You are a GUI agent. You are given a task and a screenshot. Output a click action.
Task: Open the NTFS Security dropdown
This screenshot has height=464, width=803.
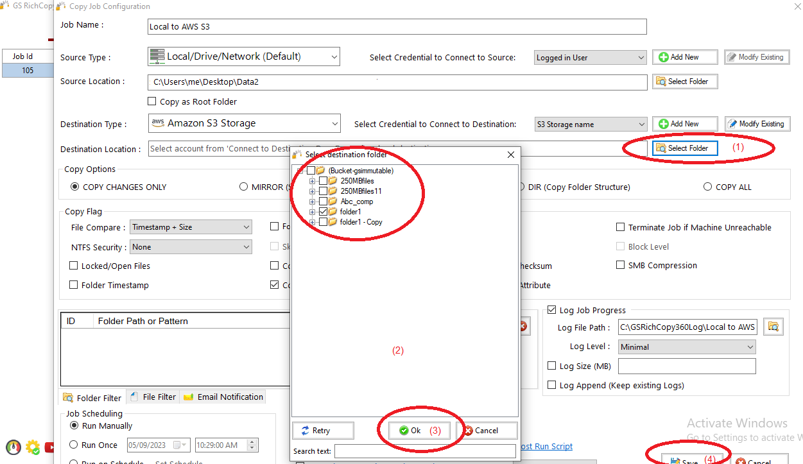coord(191,247)
